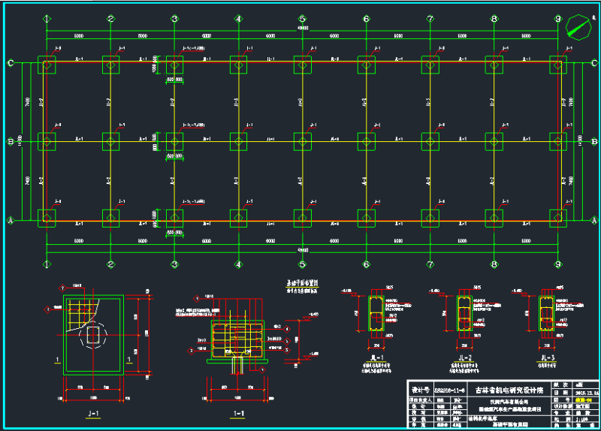Click the 1-1 section title label
The height and width of the screenshot is (431, 601).
239,411
